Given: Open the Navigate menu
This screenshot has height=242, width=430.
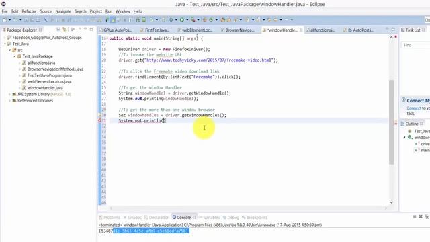Looking at the screenshot, I should 63,11.
